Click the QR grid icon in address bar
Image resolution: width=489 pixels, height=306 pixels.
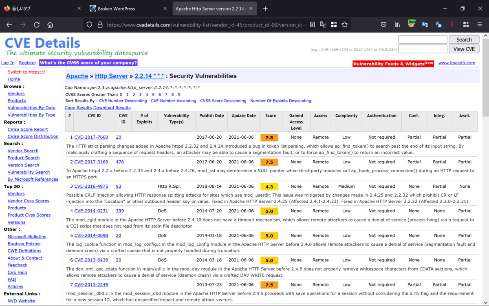pos(334,24)
